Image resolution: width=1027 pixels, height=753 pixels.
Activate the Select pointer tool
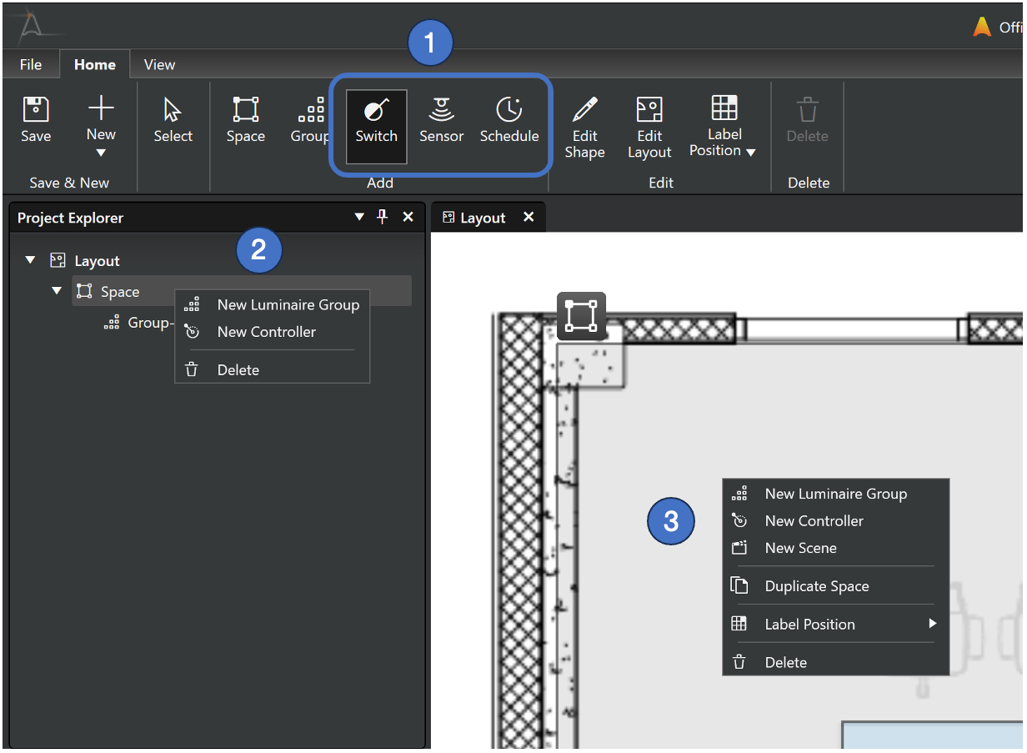(x=173, y=120)
